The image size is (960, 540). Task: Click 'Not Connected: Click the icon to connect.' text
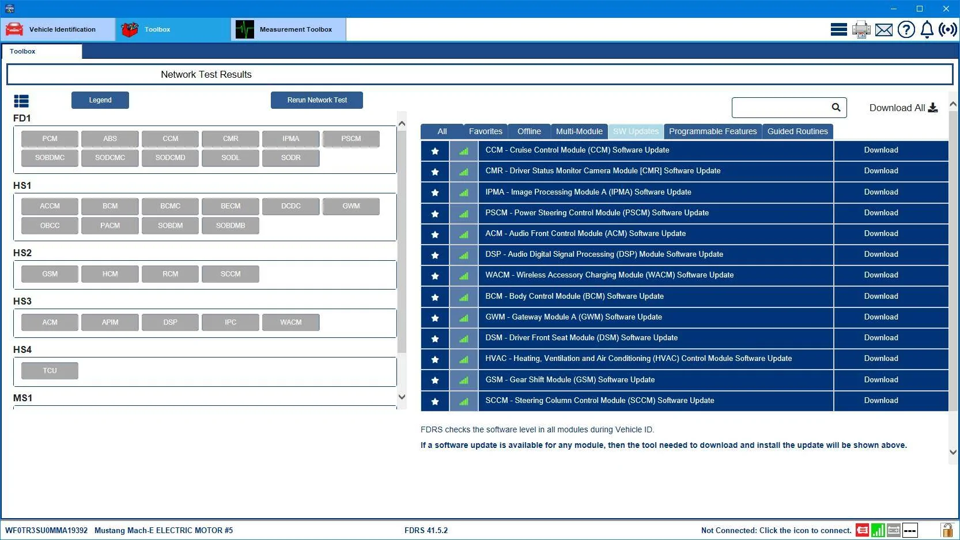pyautogui.click(x=776, y=530)
